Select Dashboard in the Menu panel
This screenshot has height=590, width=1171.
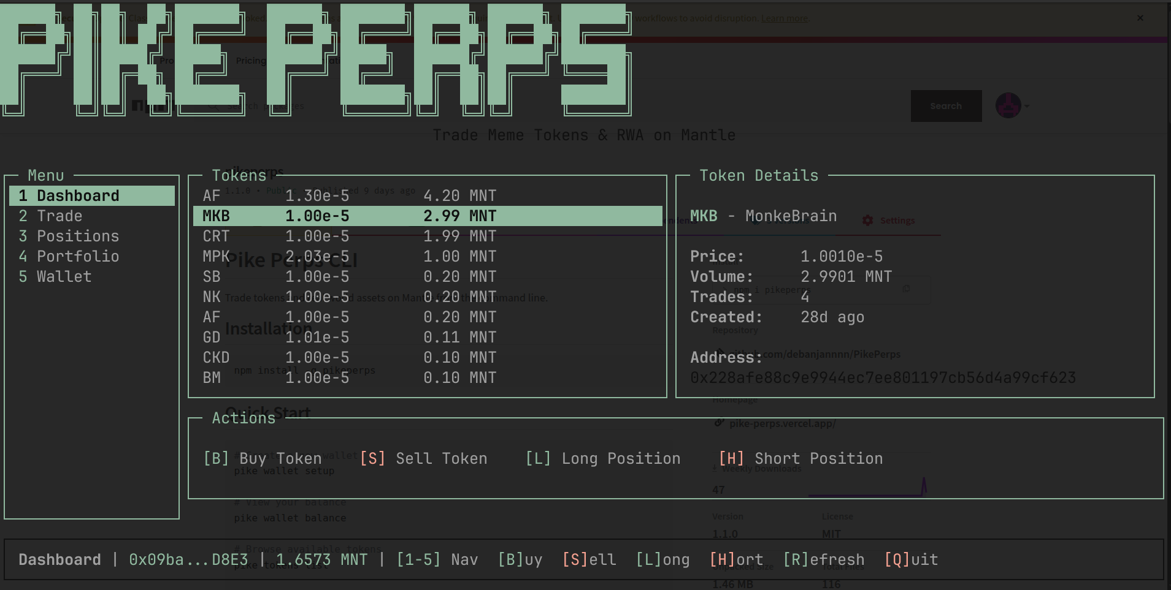pos(78,196)
